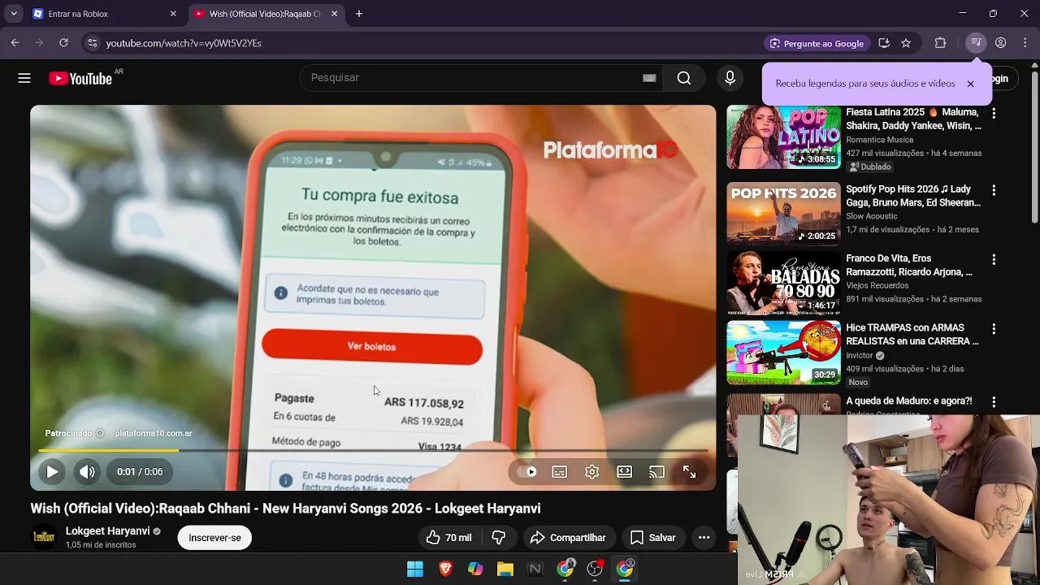Mute the video volume speaker icon
The height and width of the screenshot is (585, 1040).
point(87,471)
